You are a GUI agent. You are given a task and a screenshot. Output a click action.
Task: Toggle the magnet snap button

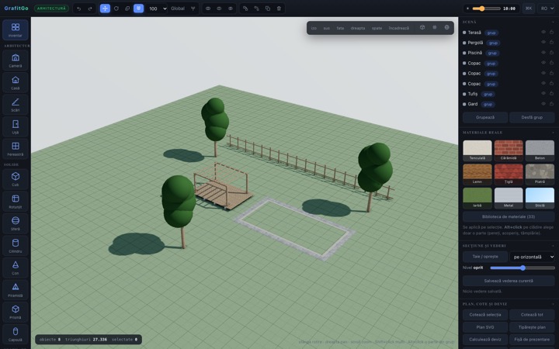point(138,9)
